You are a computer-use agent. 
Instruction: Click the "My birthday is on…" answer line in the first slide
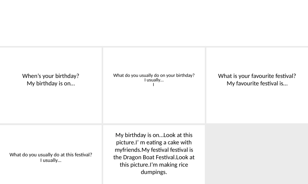(x=51, y=83)
